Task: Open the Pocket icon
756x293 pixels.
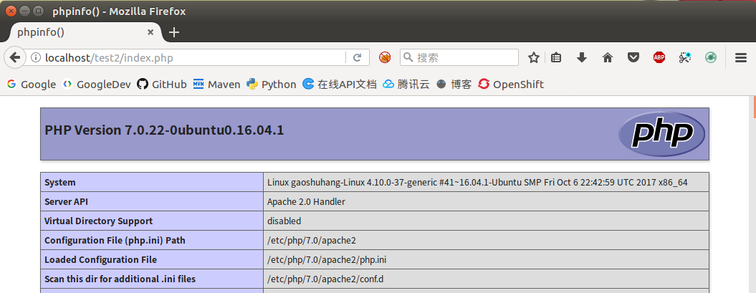Action: tap(633, 57)
